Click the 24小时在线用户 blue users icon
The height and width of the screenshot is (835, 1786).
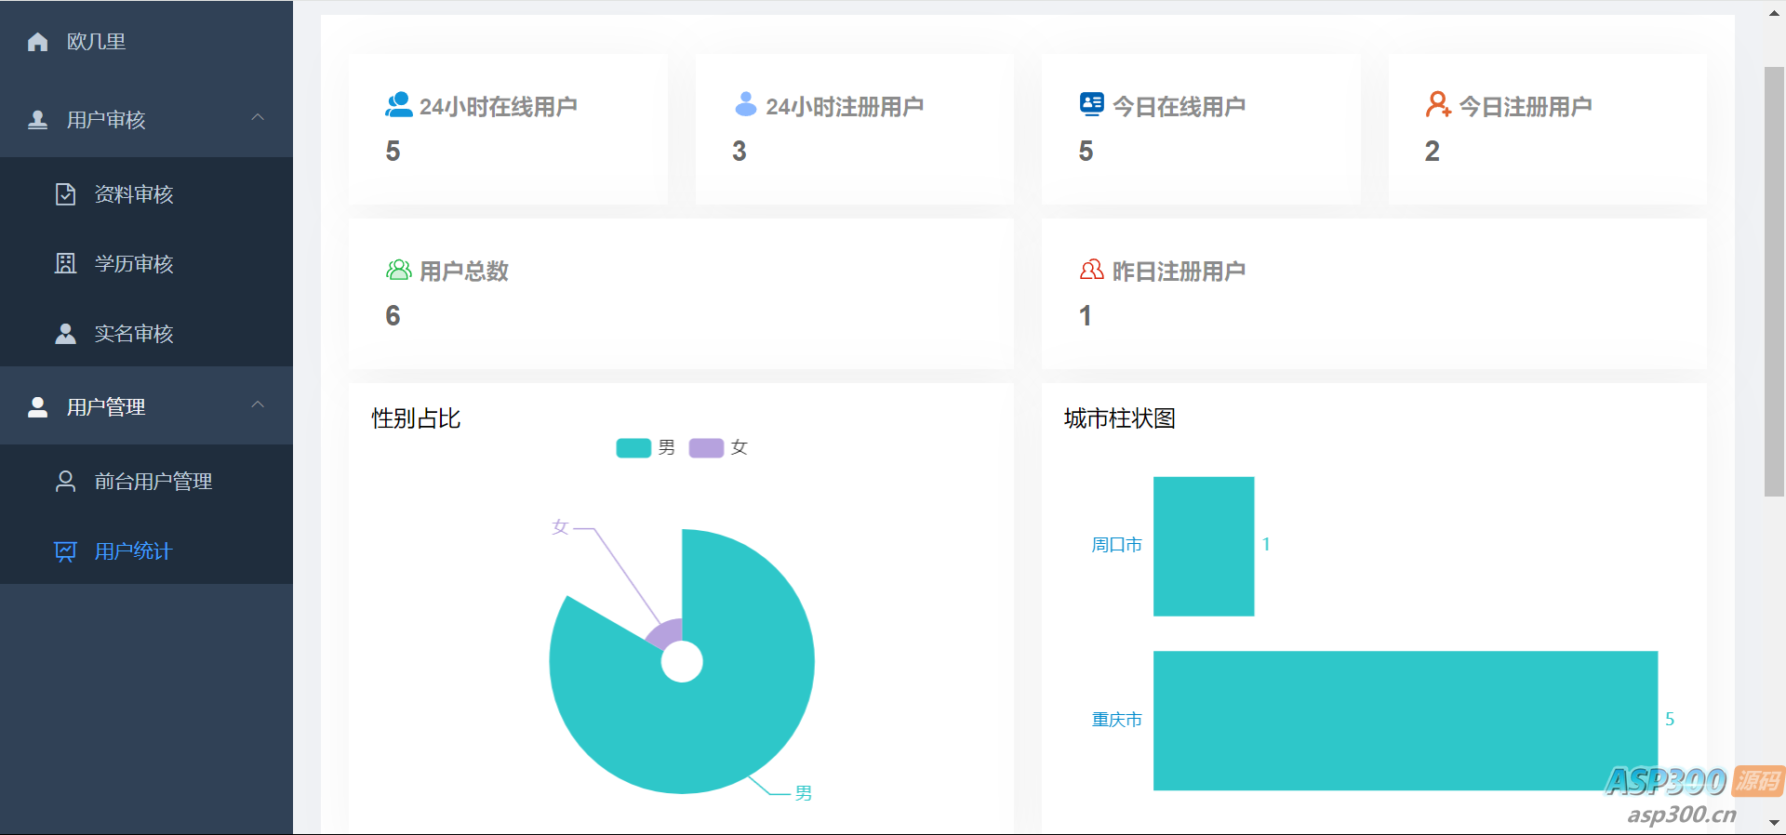click(398, 105)
